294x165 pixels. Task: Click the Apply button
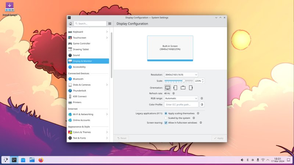coord(219,138)
